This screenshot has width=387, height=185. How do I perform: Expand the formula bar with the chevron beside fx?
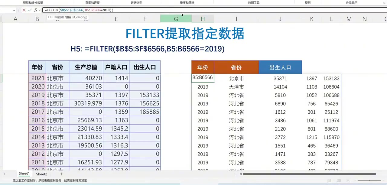[x=40, y=10]
